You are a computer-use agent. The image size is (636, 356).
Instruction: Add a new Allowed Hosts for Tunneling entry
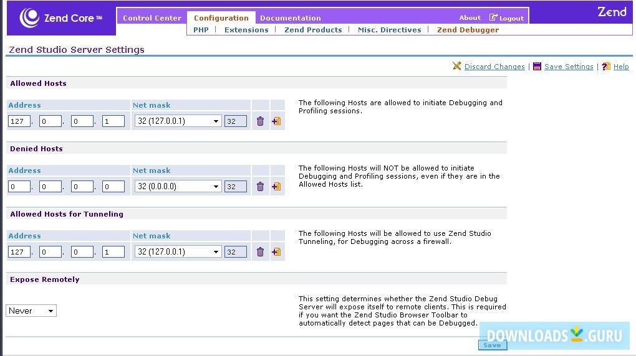pos(276,252)
